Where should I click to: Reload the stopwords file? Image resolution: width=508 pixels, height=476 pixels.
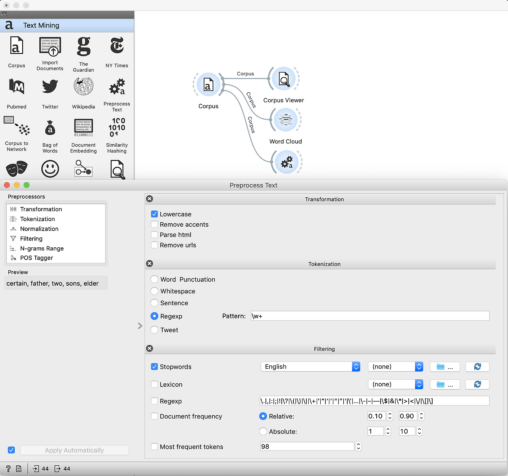coord(477,367)
